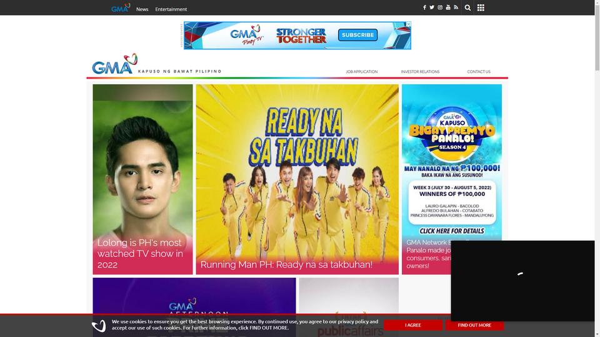Open the Twitter icon in top bar
The height and width of the screenshot is (337, 600).
pyautogui.click(x=432, y=7)
